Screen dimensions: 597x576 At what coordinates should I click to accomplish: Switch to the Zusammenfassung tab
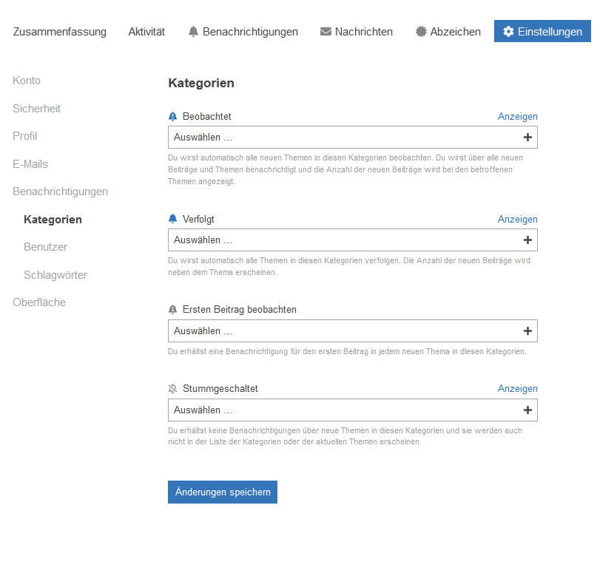pos(60,32)
